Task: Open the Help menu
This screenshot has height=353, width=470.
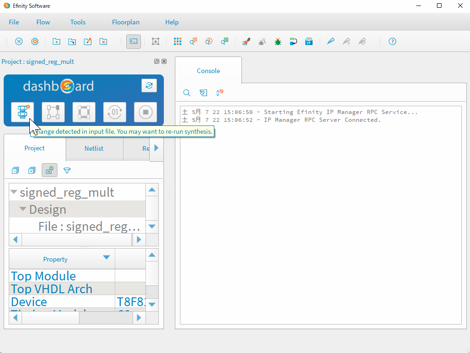Action: [x=172, y=22]
